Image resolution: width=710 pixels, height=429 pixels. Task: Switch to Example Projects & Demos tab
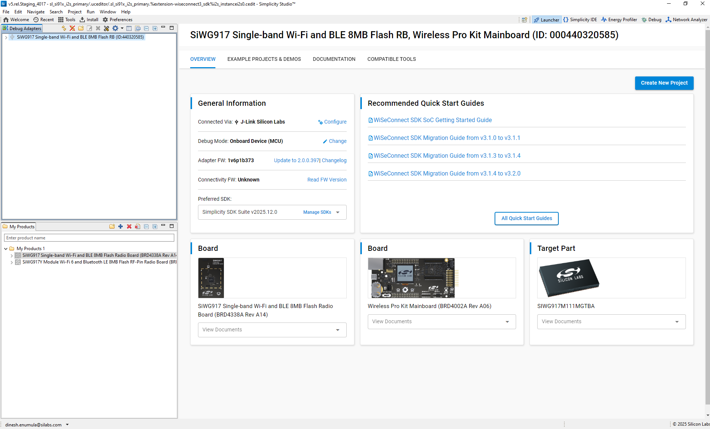(x=264, y=59)
